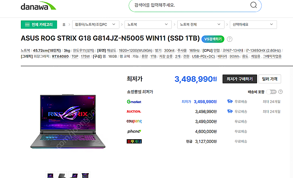293x178 pixels.
Task: Click the 홈 breadcrumb link
Action: click(64, 24)
